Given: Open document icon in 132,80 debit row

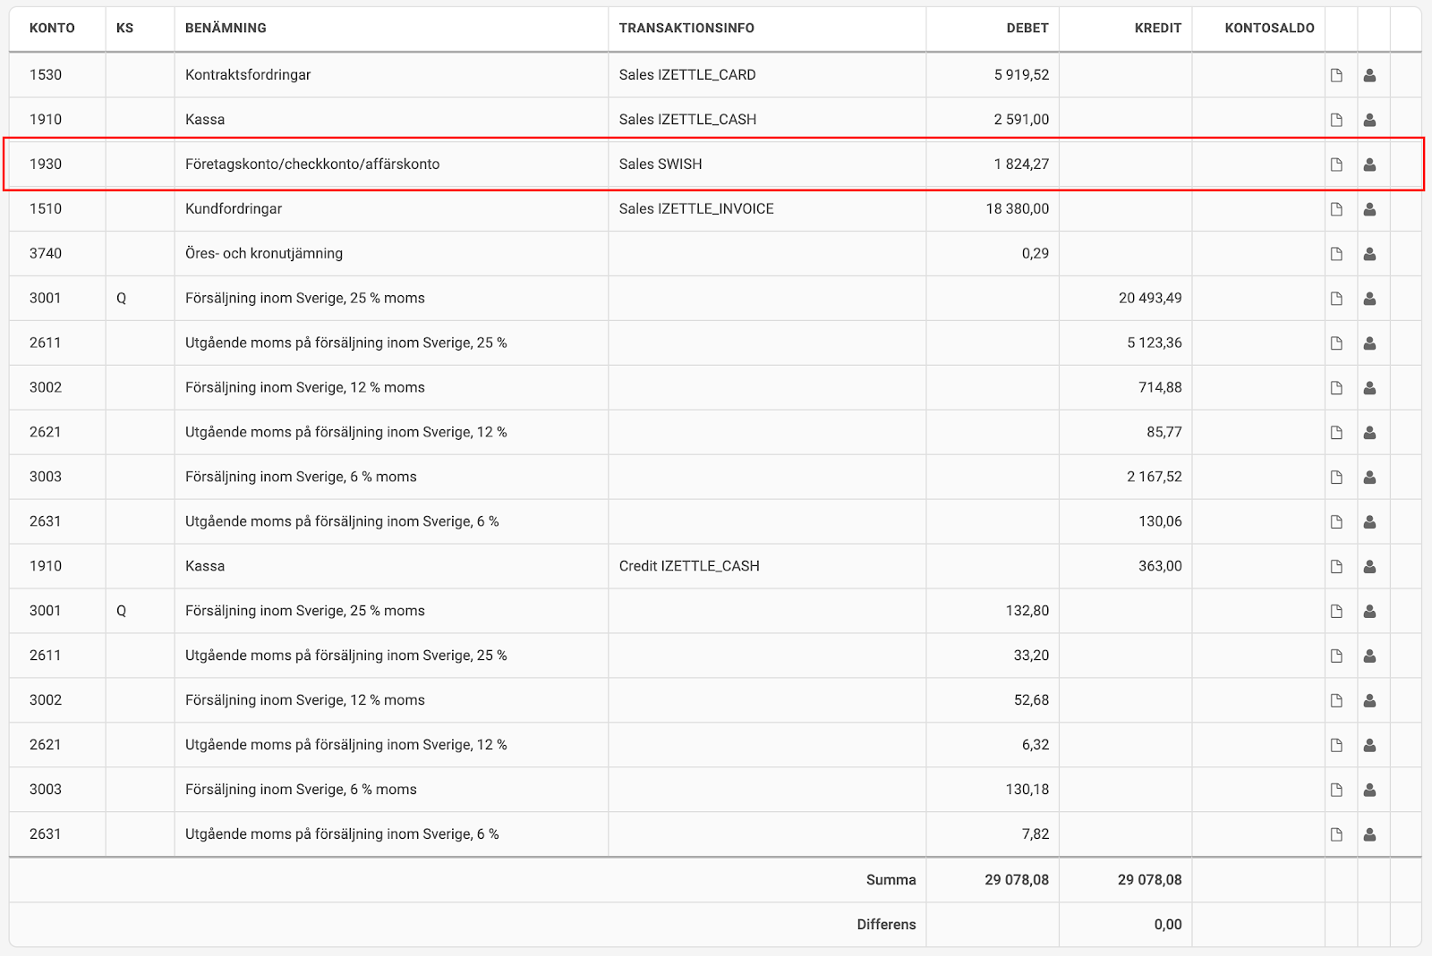Looking at the screenshot, I should tap(1336, 612).
